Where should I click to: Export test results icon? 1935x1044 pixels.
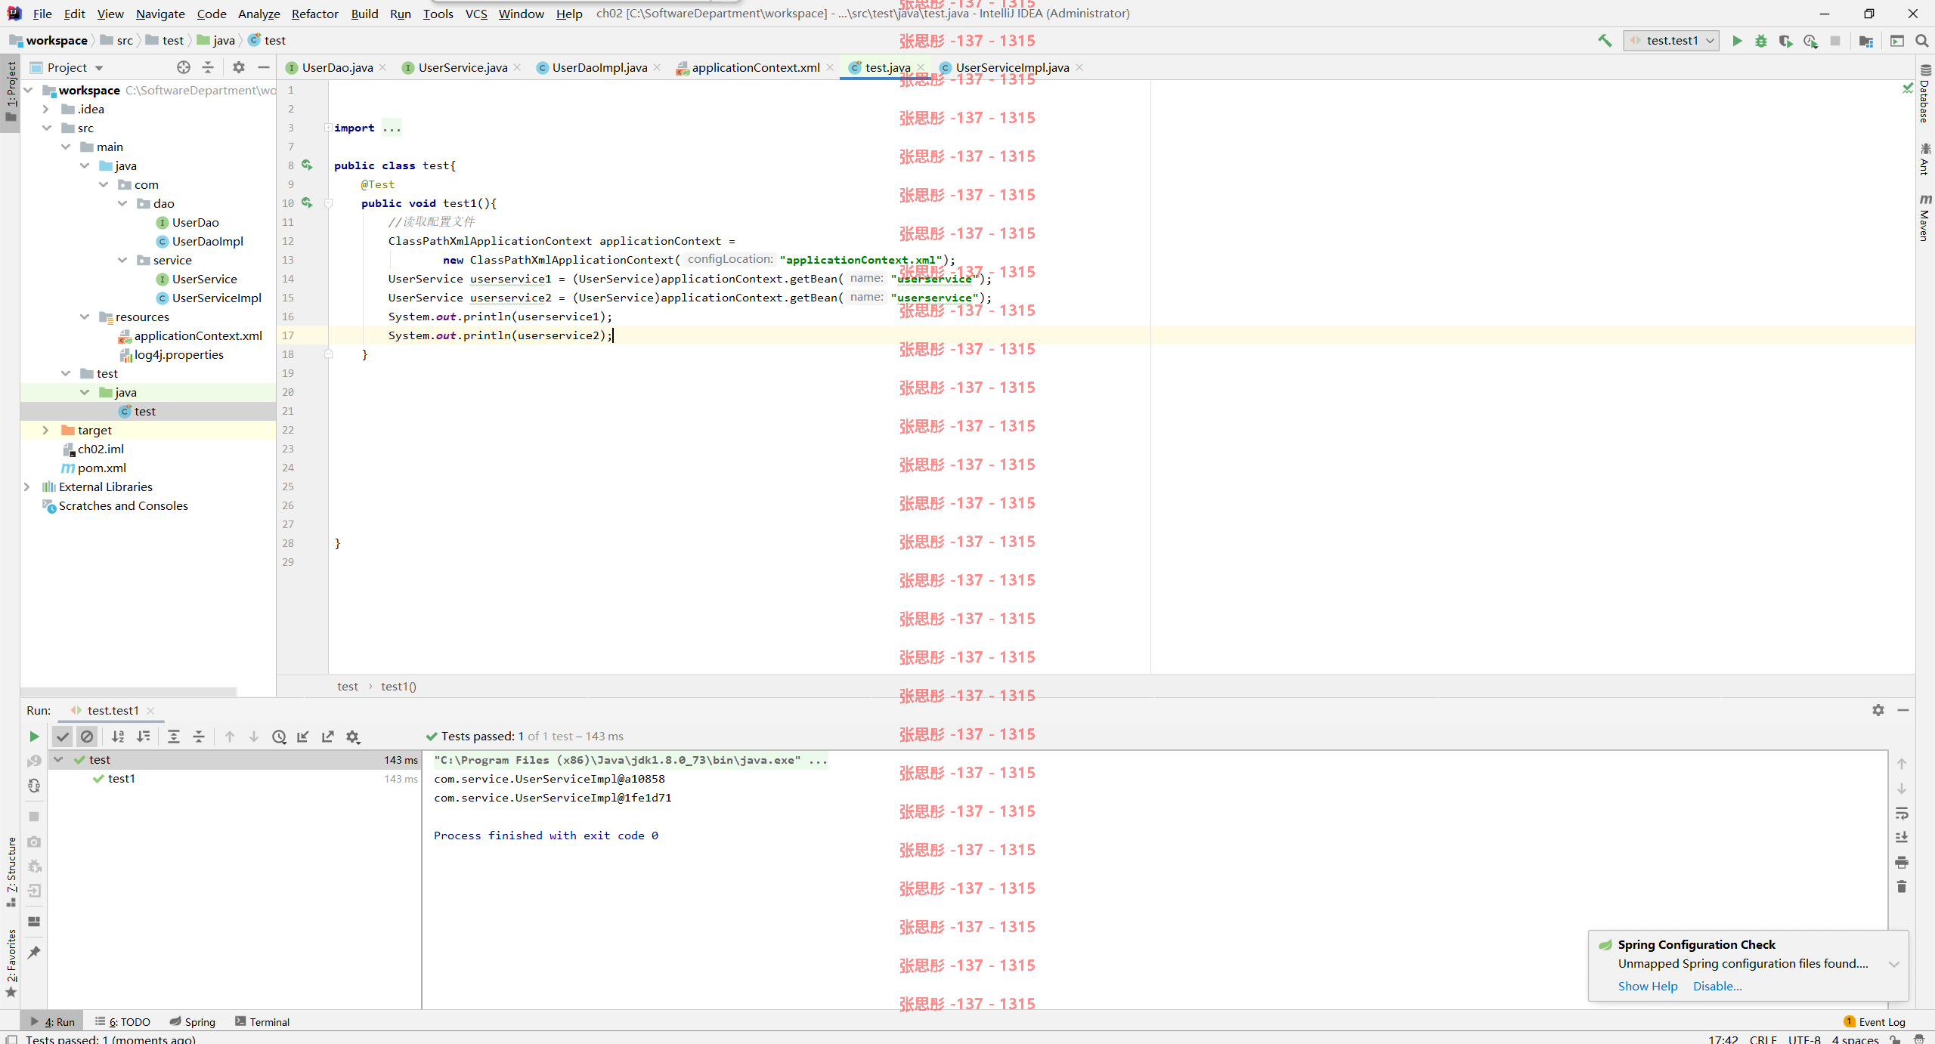(328, 737)
